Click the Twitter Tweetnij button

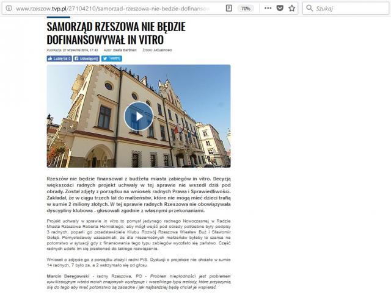pyautogui.click(x=112, y=59)
